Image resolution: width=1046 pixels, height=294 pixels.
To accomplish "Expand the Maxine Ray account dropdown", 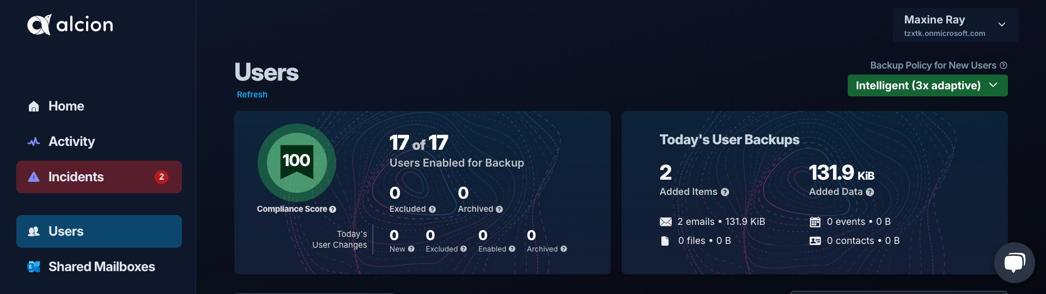I will [956, 25].
